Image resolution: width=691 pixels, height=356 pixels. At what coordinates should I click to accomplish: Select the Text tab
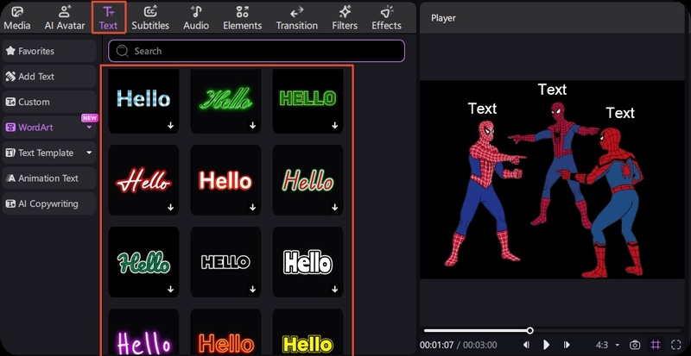pyautogui.click(x=109, y=18)
